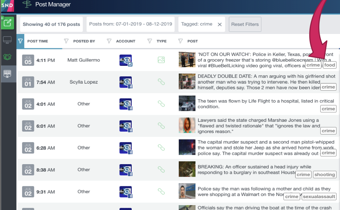Open thumbnail of Keller police grocery freezer post
The width and height of the screenshot is (340, 210).
pos(187,59)
